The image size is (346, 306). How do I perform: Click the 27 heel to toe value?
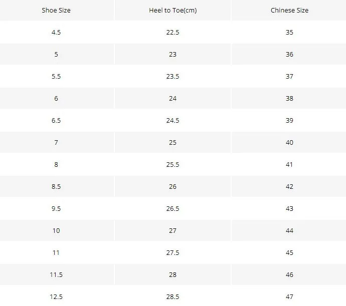173,230
